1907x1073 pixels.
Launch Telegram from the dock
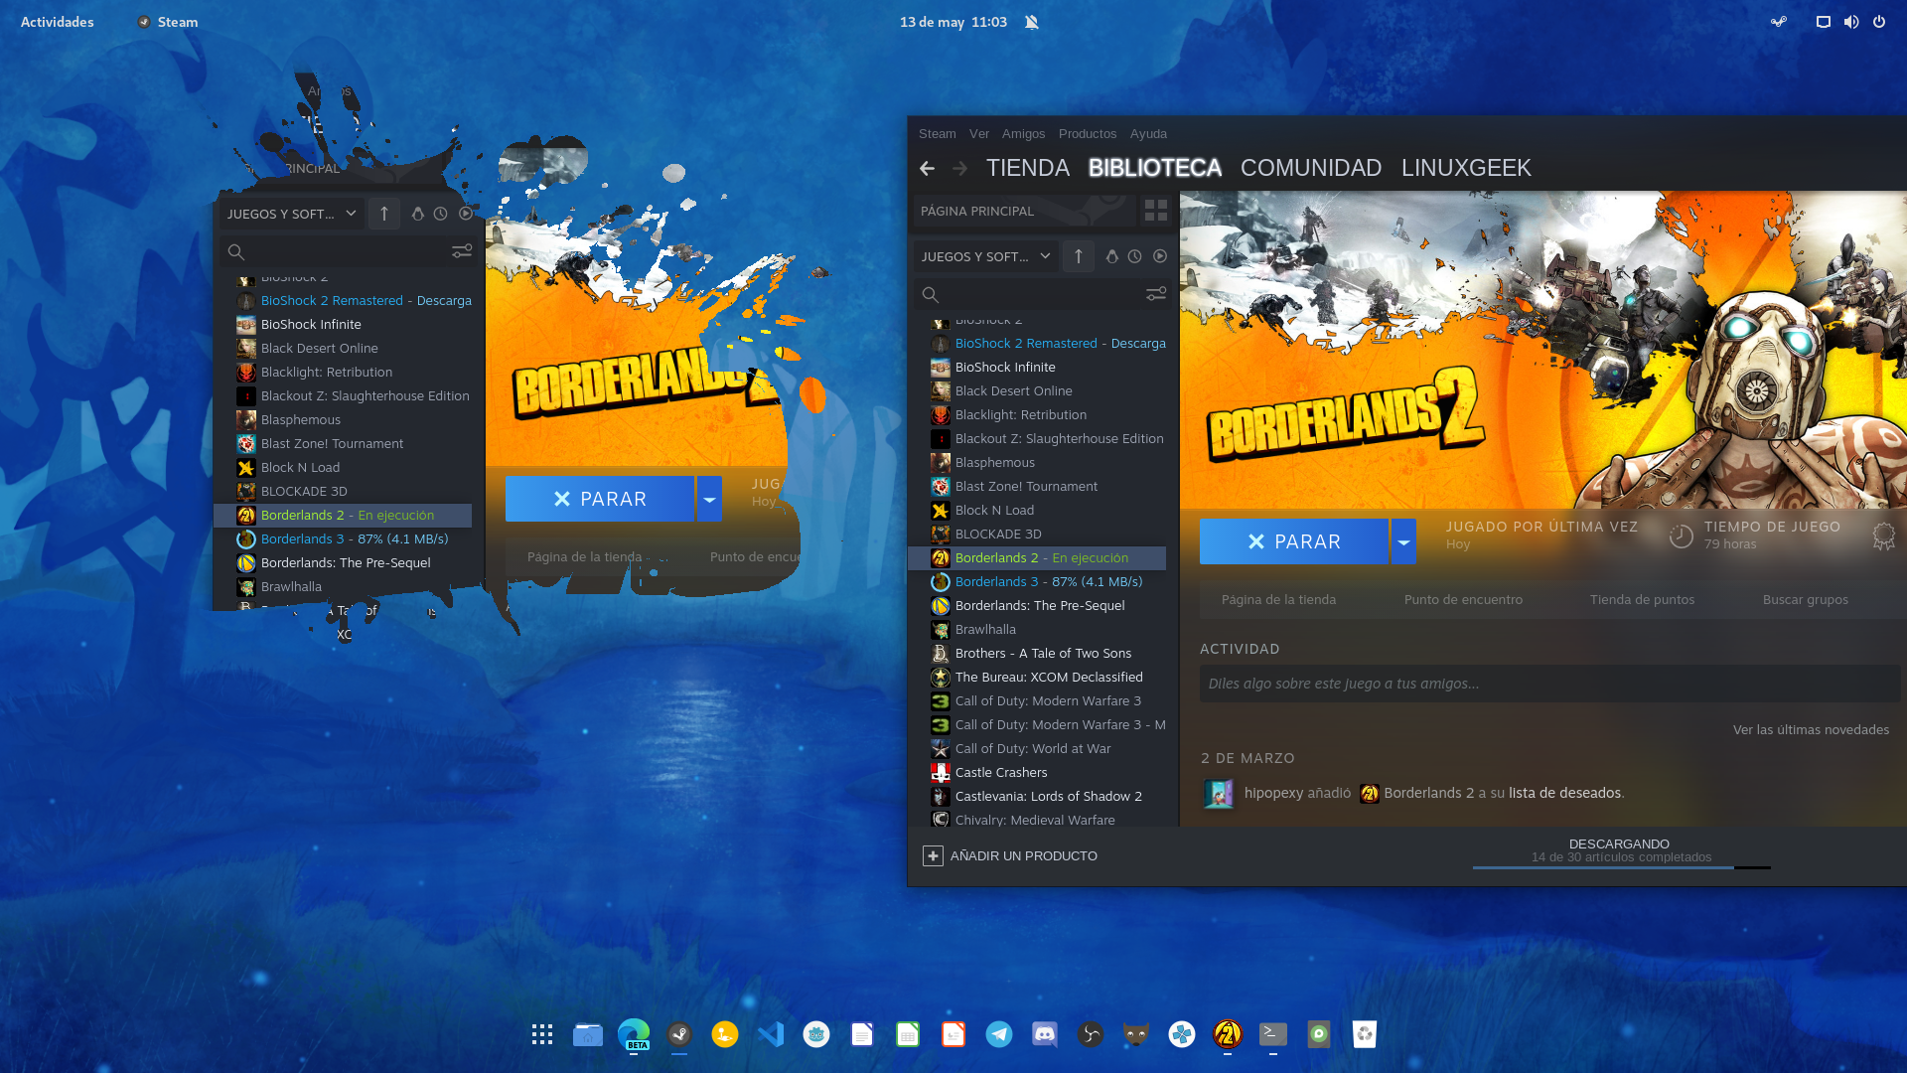(x=999, y=1034)
